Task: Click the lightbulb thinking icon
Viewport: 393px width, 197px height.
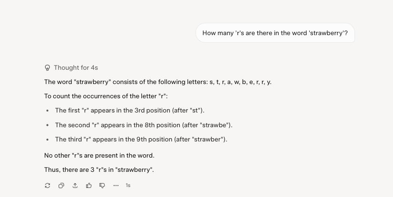Action: [48, 68]
